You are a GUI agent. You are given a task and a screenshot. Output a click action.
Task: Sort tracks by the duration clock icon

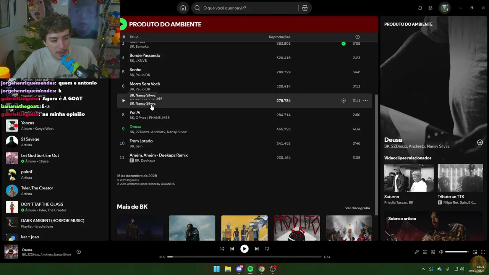pyautogui.click(x=358, y=37)
